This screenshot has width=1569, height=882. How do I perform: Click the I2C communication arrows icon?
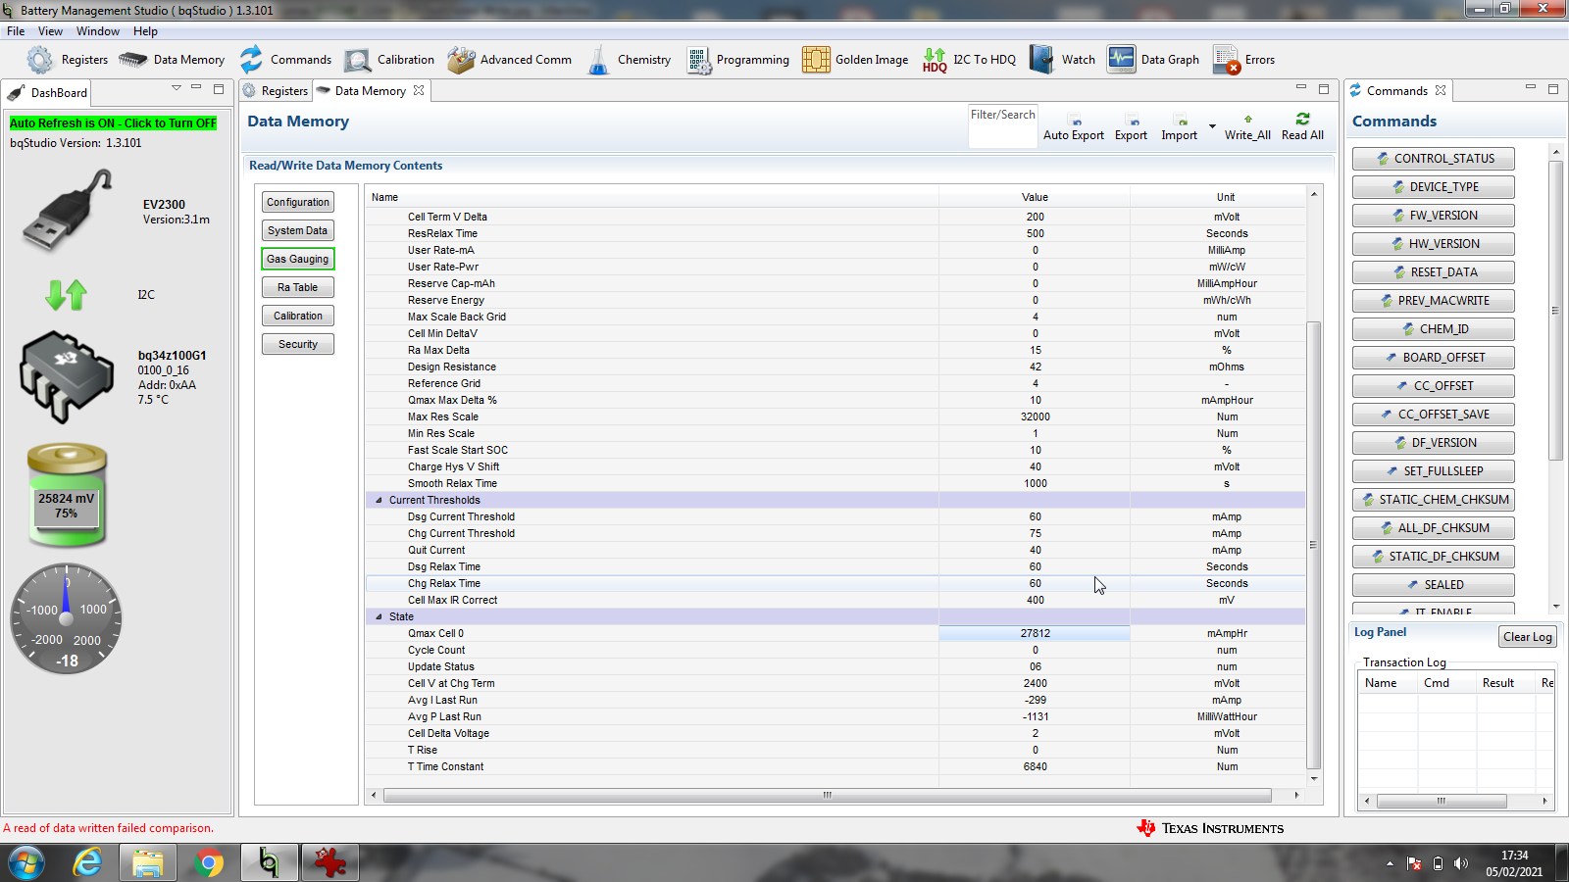pos(67,294)
